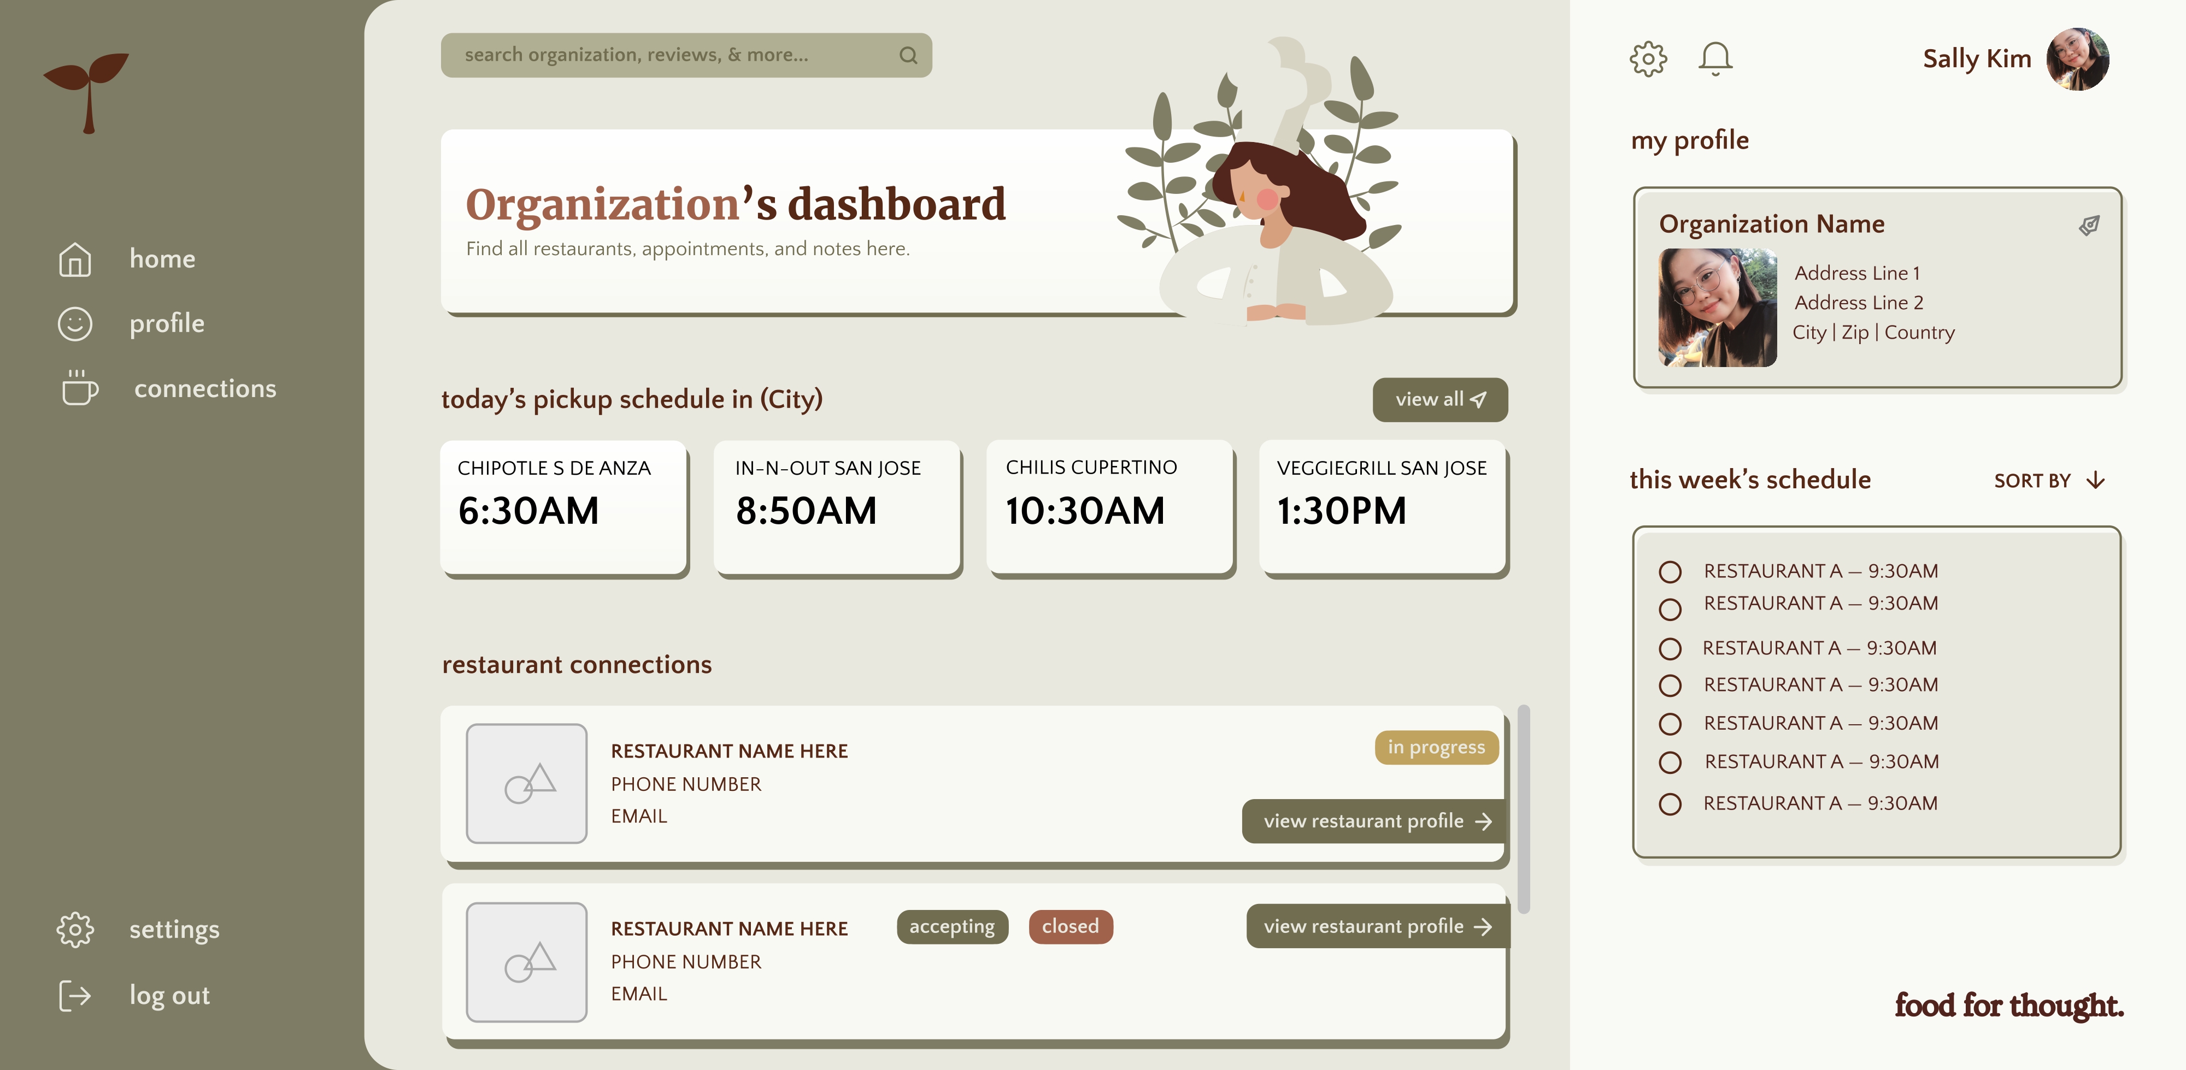The height and width of the screenshot is (1070, 2186).
Task: Click the log out door icon
Action: (x=75, y=995)
